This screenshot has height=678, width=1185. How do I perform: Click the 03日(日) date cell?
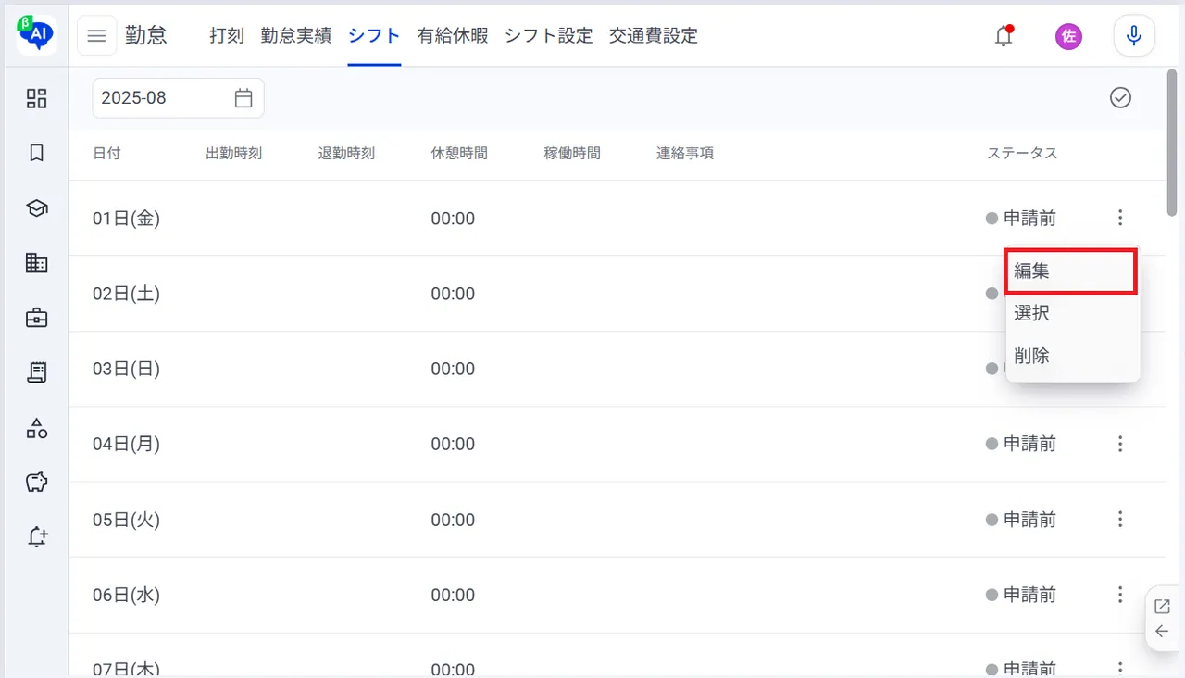(127, 369)
